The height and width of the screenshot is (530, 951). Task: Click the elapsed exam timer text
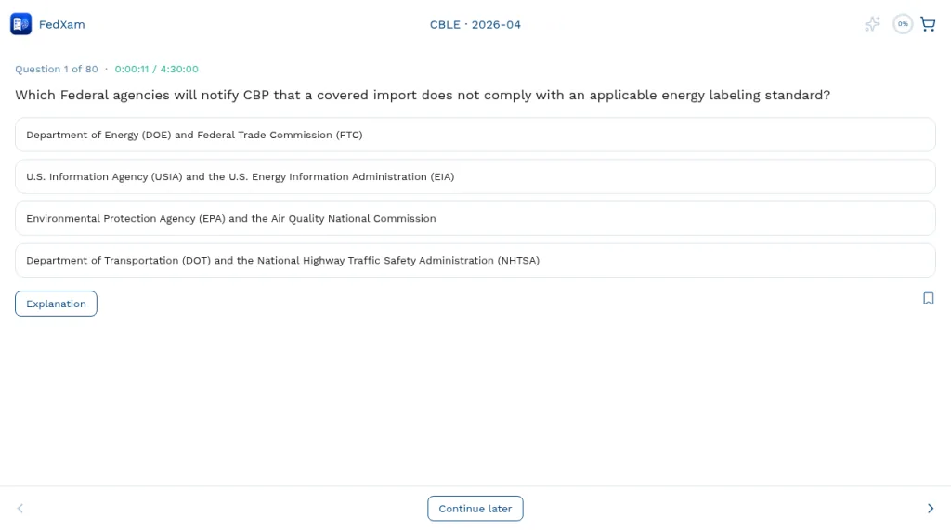tap(132, 69)
